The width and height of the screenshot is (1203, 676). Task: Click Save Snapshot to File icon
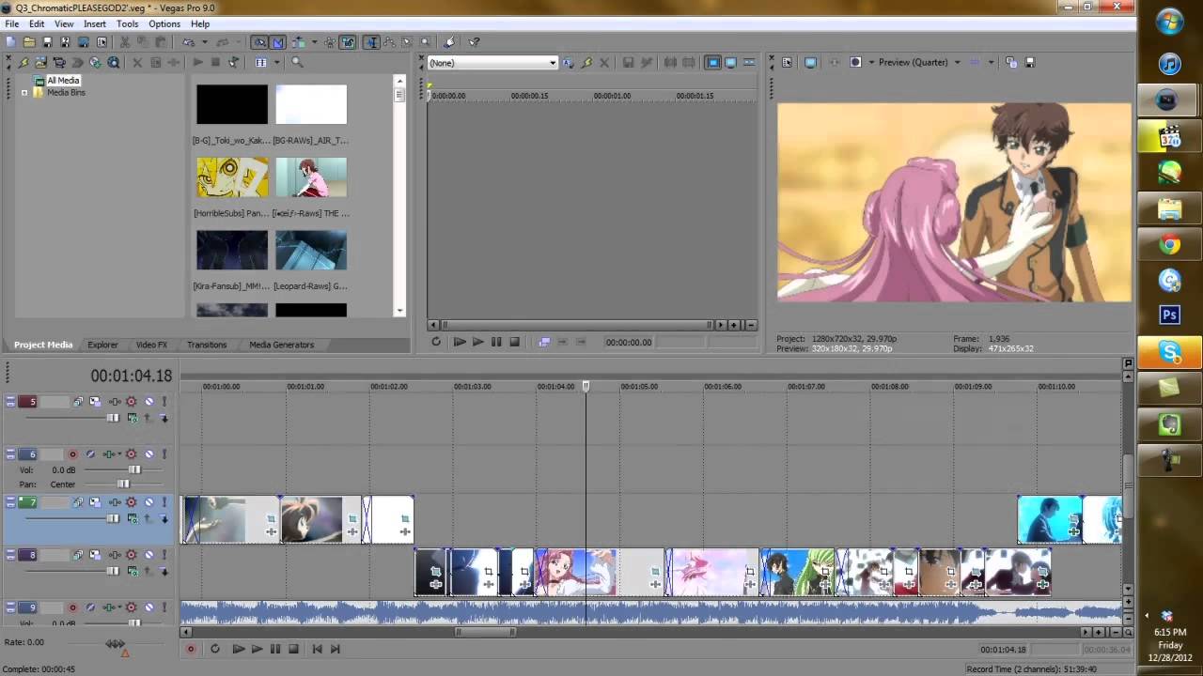pos(1029,63)
